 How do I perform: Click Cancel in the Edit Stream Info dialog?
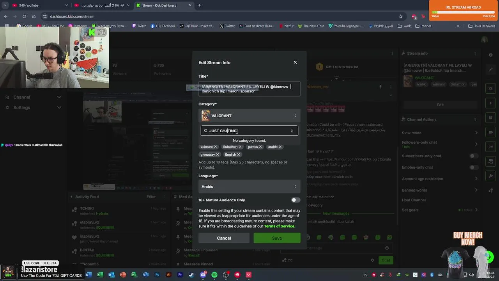coord(224,238)
